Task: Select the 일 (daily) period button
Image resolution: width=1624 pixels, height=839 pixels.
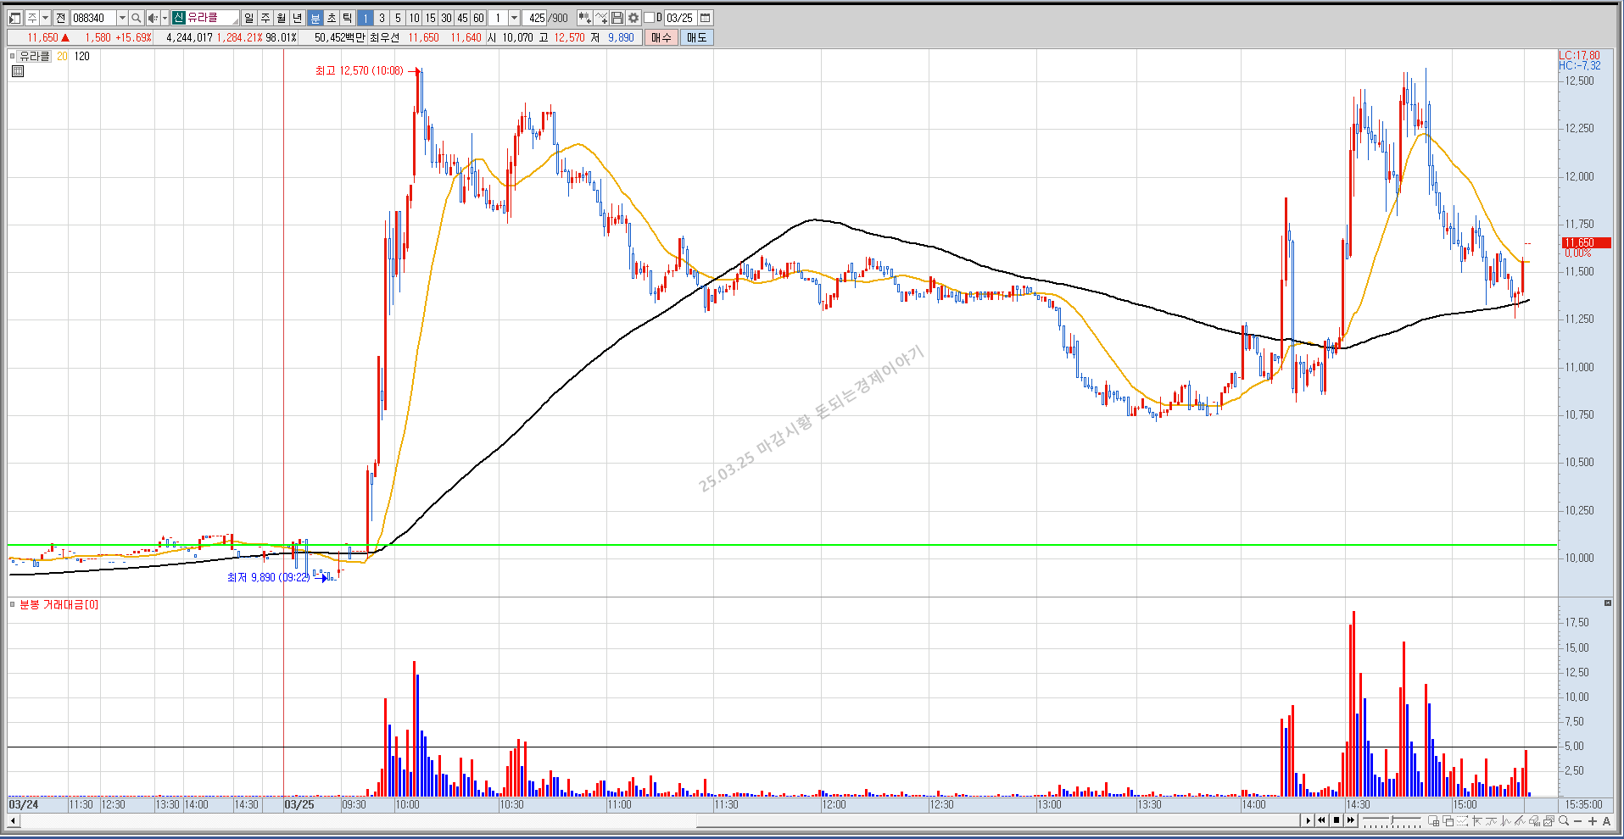Action: pyautogui.click(x=248, y=18)
